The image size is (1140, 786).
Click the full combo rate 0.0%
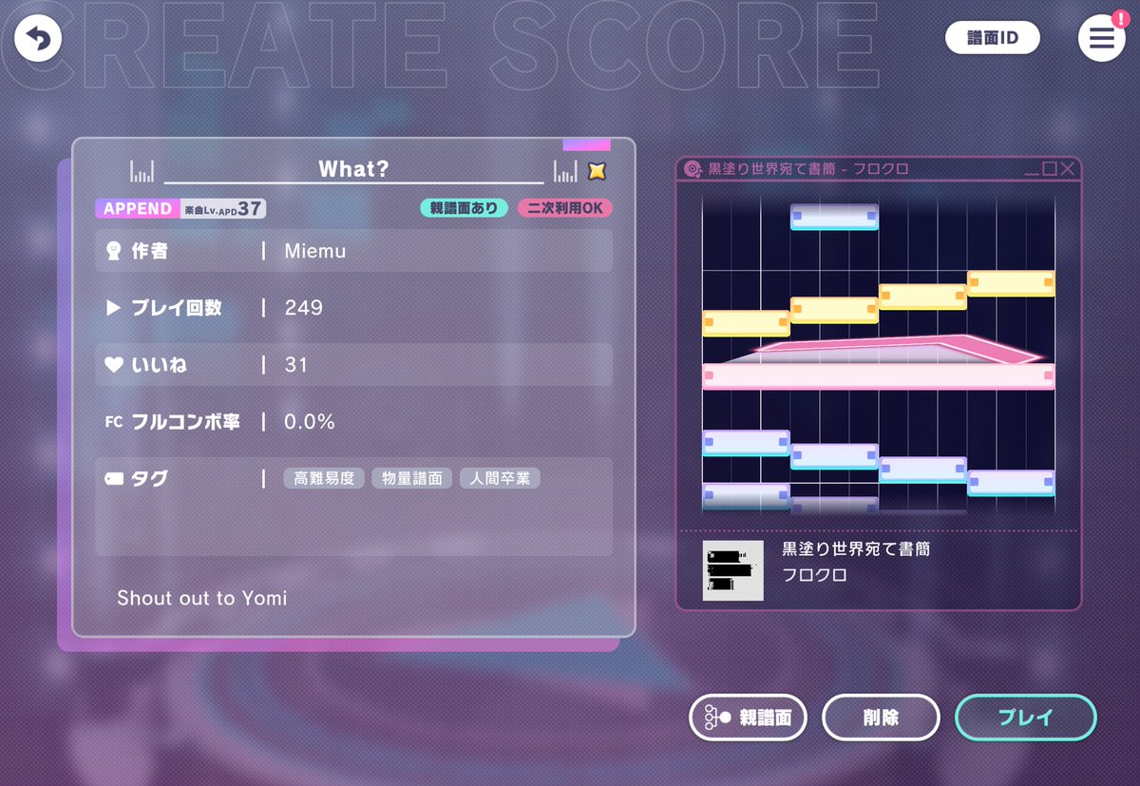(x=310, y=422)
